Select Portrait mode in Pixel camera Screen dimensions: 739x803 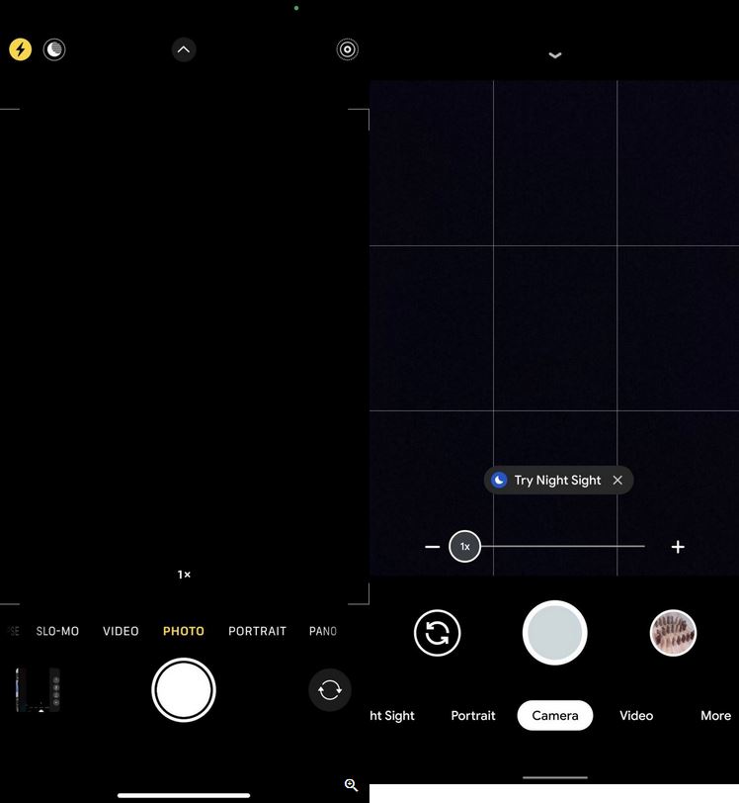coord(473,716)
